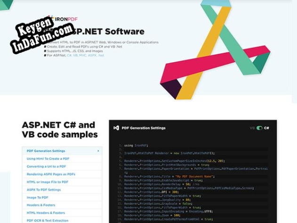Click code line with SetCustomPaperSizeInInches

(175, 161)
